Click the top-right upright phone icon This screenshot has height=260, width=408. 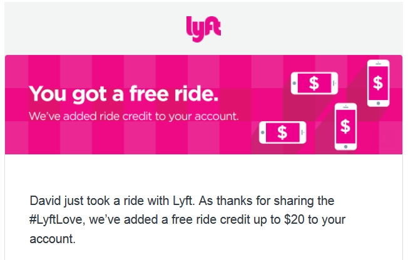pyautogui.click(x=377, y=81)
